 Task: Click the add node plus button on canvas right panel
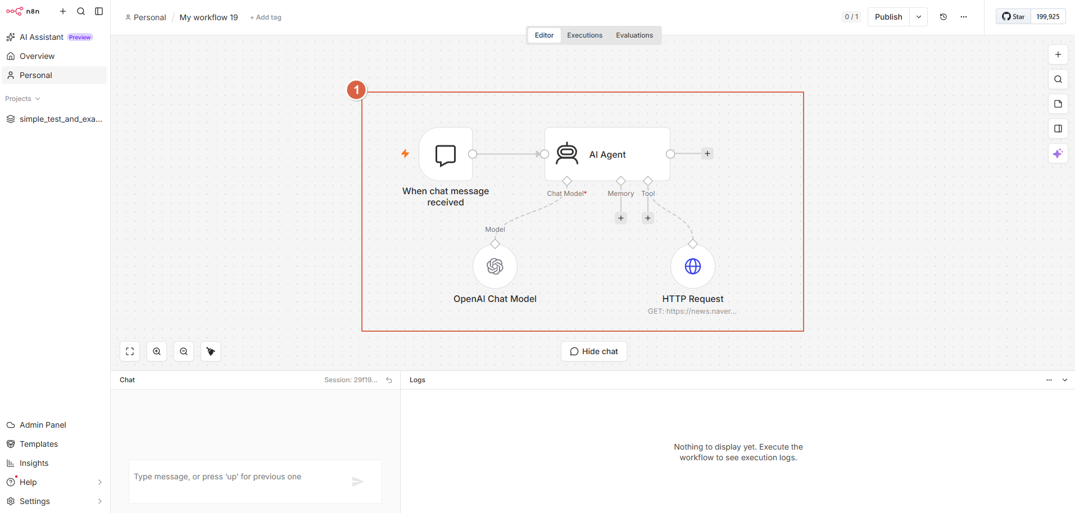click(x=1058, y=54)
